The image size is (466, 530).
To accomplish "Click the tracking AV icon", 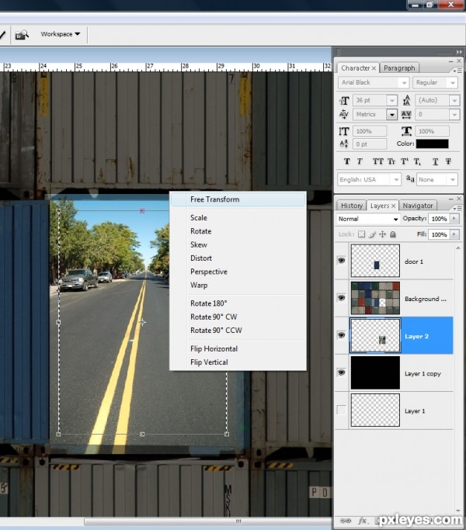I will [406, 115].
